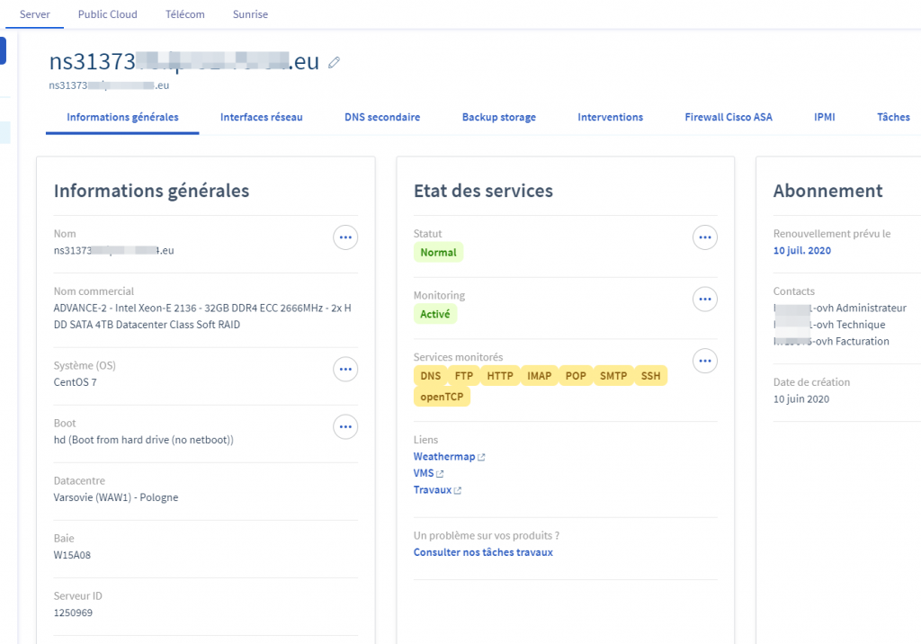This screenshot has height=644, width=921.
Task: Open the Travaux link
Action: pos(432,490)
